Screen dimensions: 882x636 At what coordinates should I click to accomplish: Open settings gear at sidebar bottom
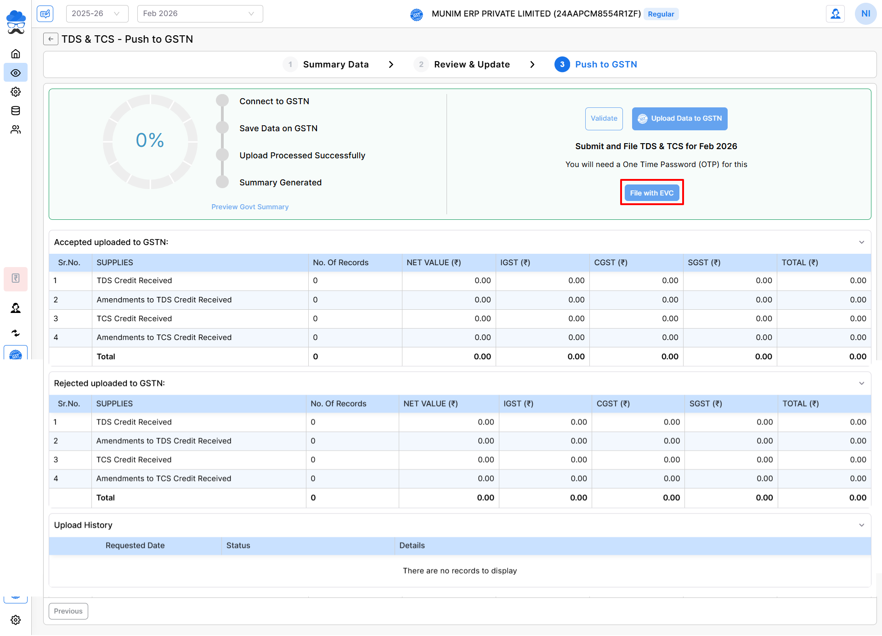[16, 620]
